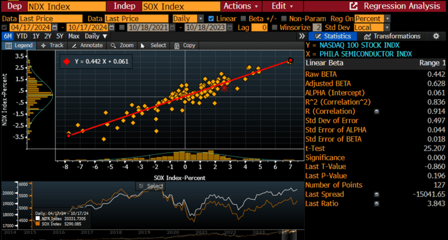Viewport: 448px width, 240px height.
Task: Click the t-Test value 25.207
Action: click(x=434, y=149)
